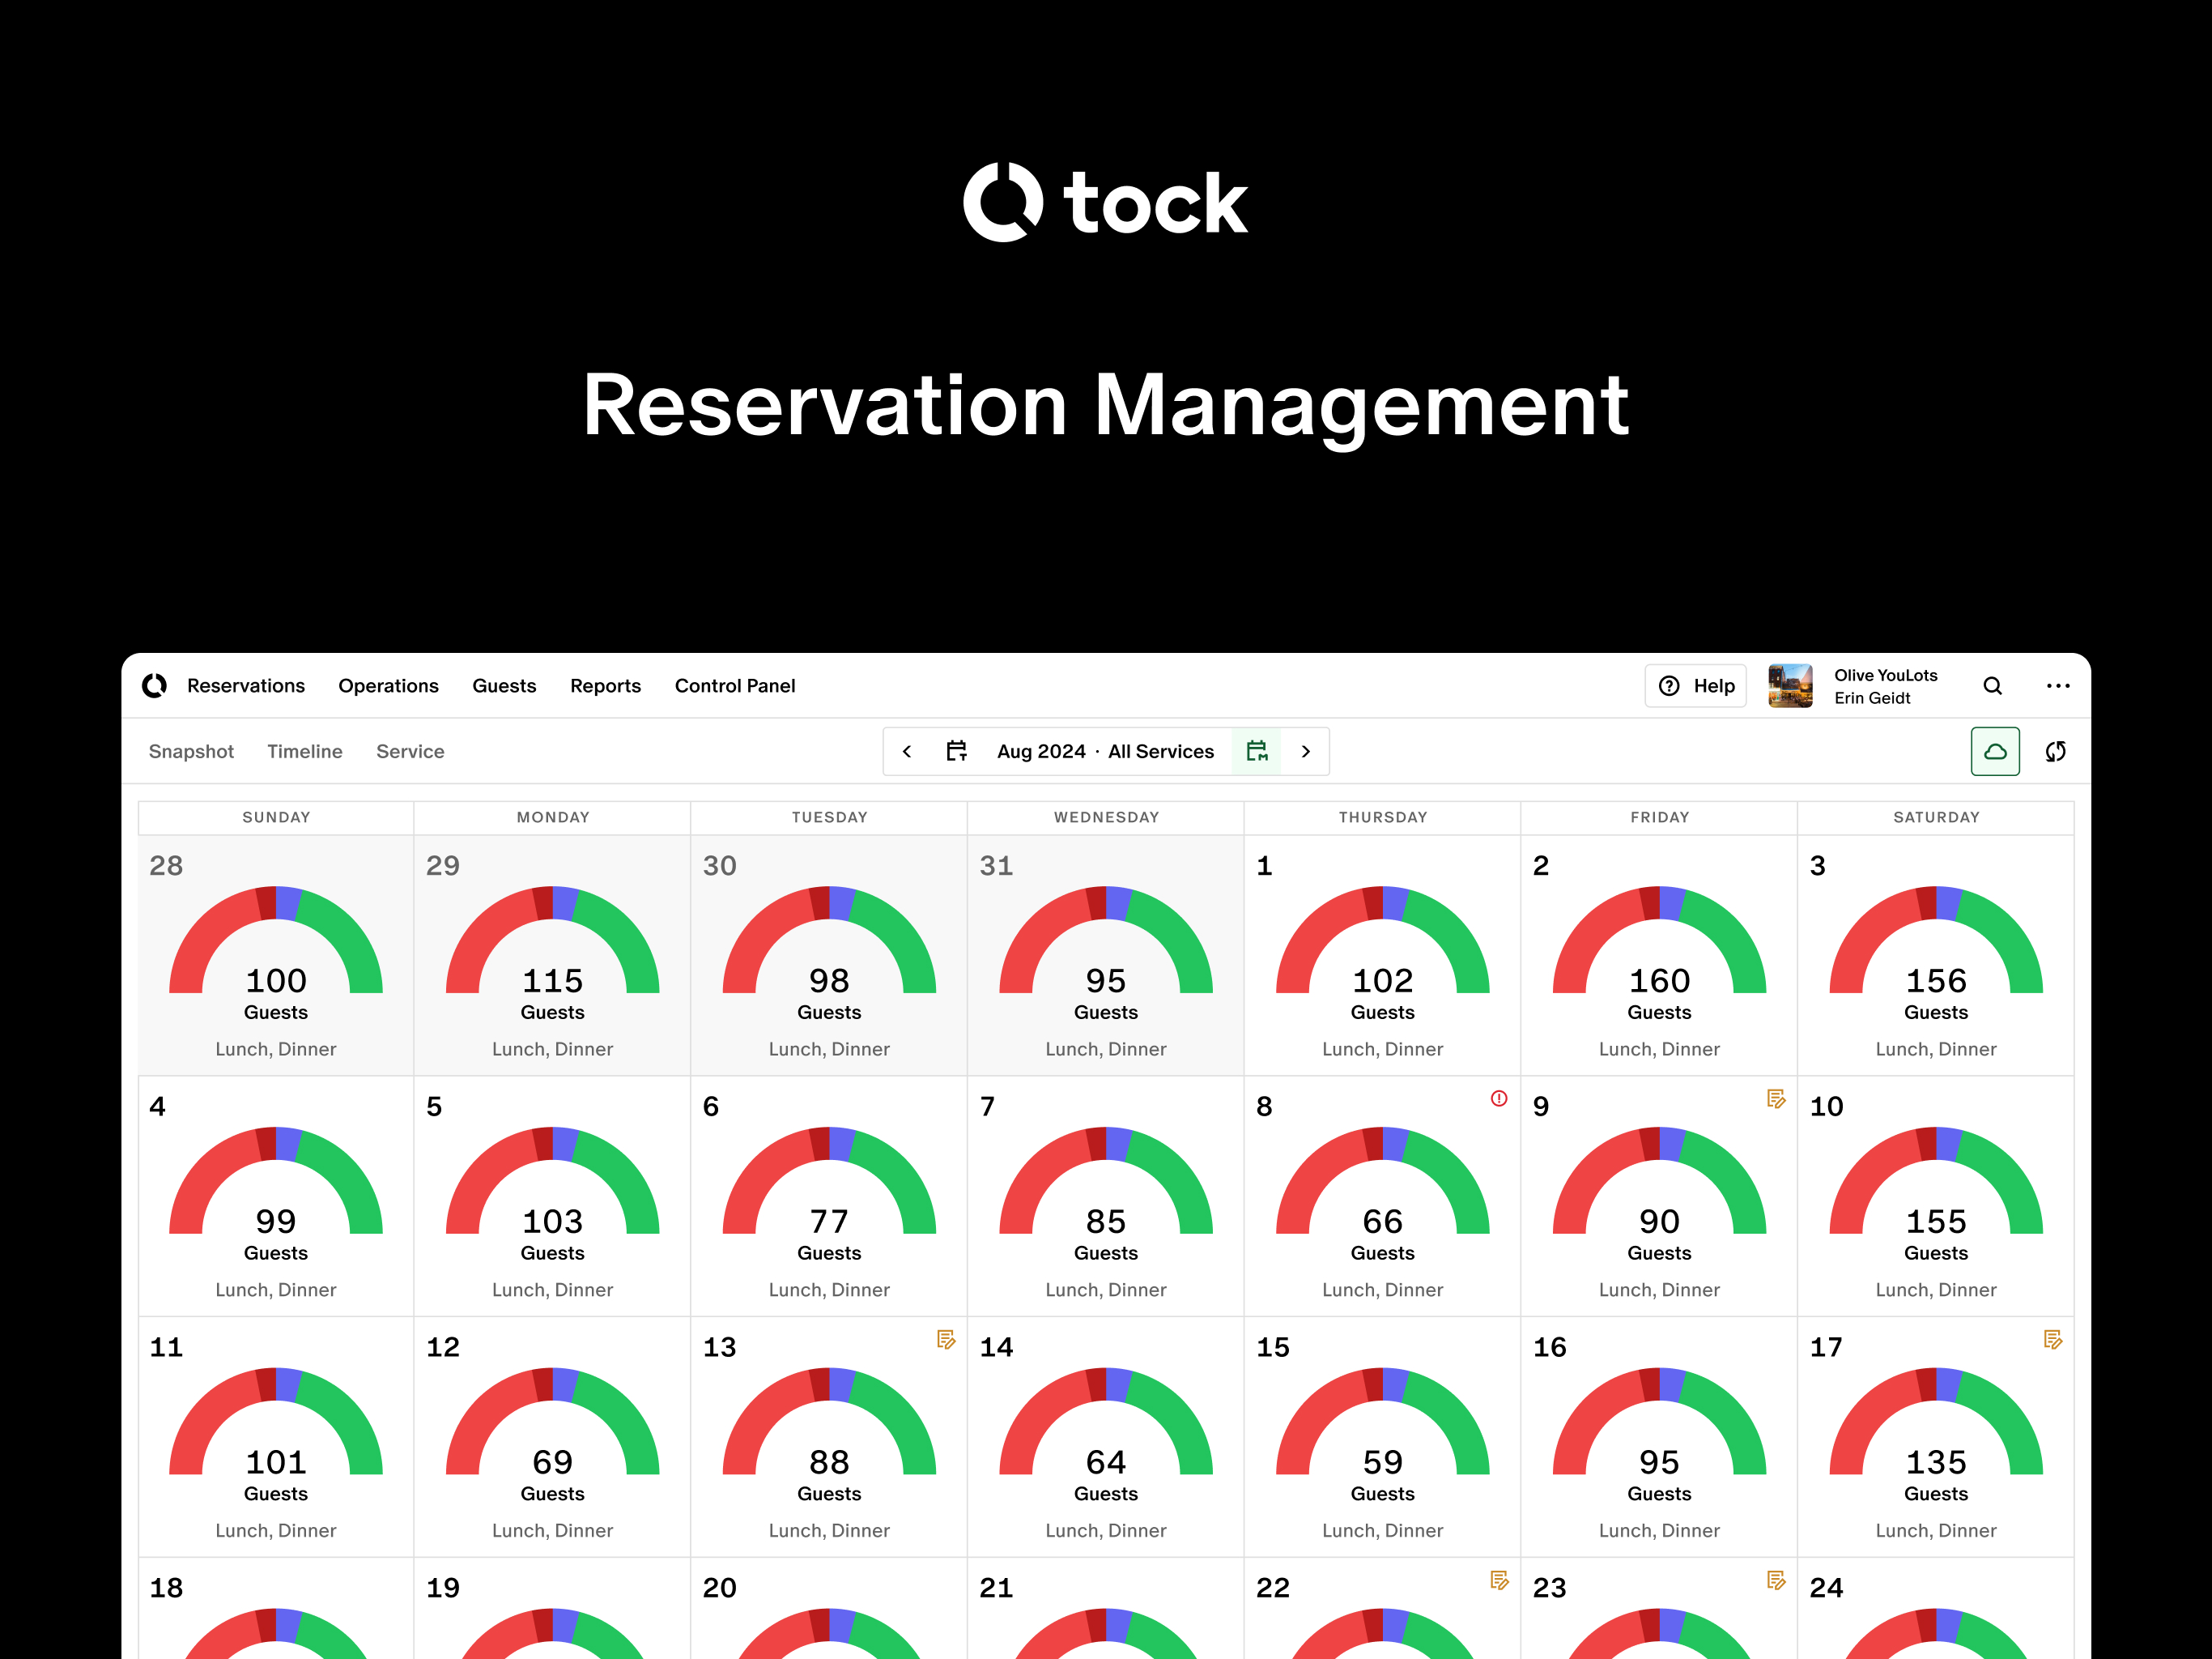Switch to the Timeline tab
The height and width of the screenshot is (1659, 2212).
coord(305,752)
